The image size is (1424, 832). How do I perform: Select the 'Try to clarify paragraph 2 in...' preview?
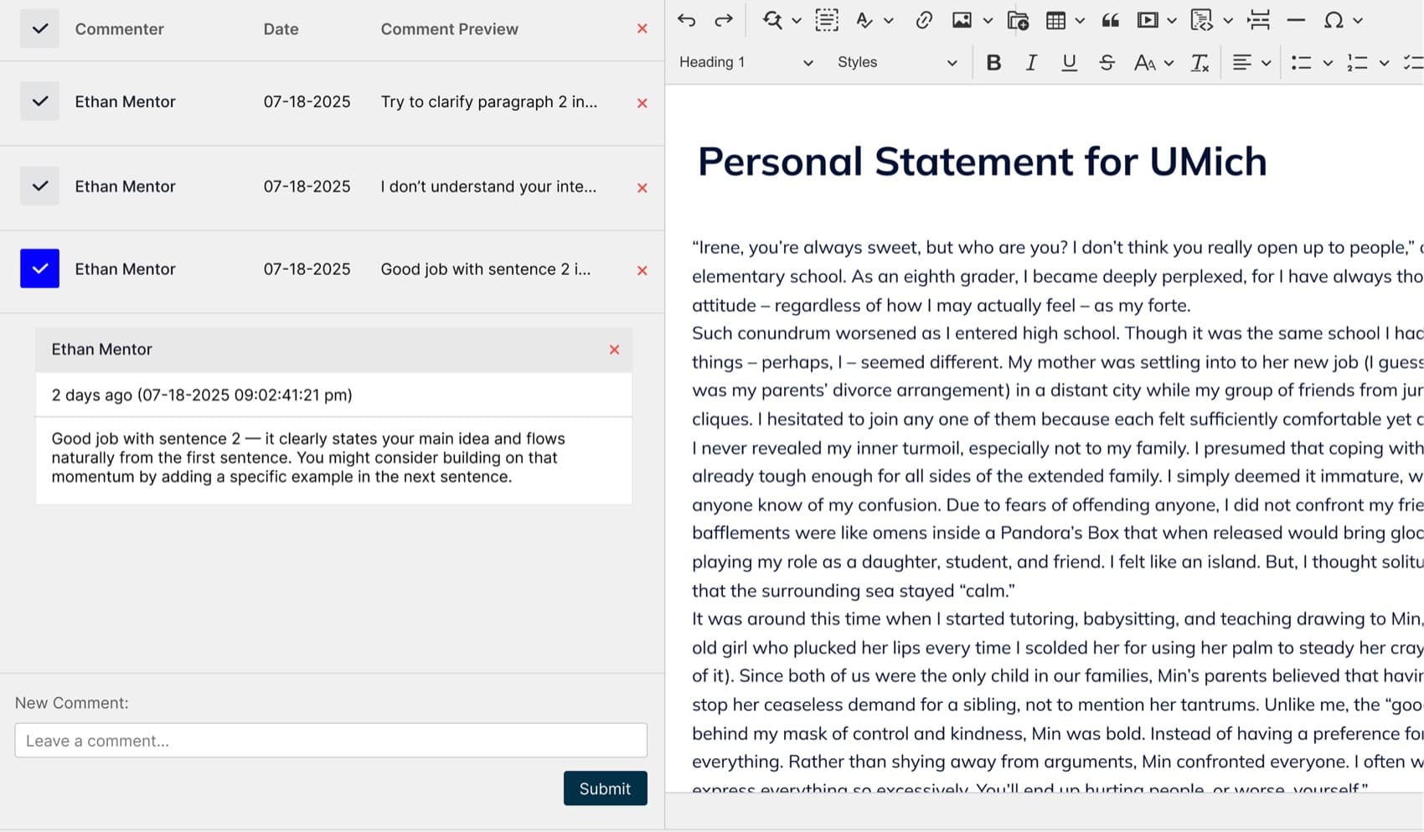click(489, 101)
